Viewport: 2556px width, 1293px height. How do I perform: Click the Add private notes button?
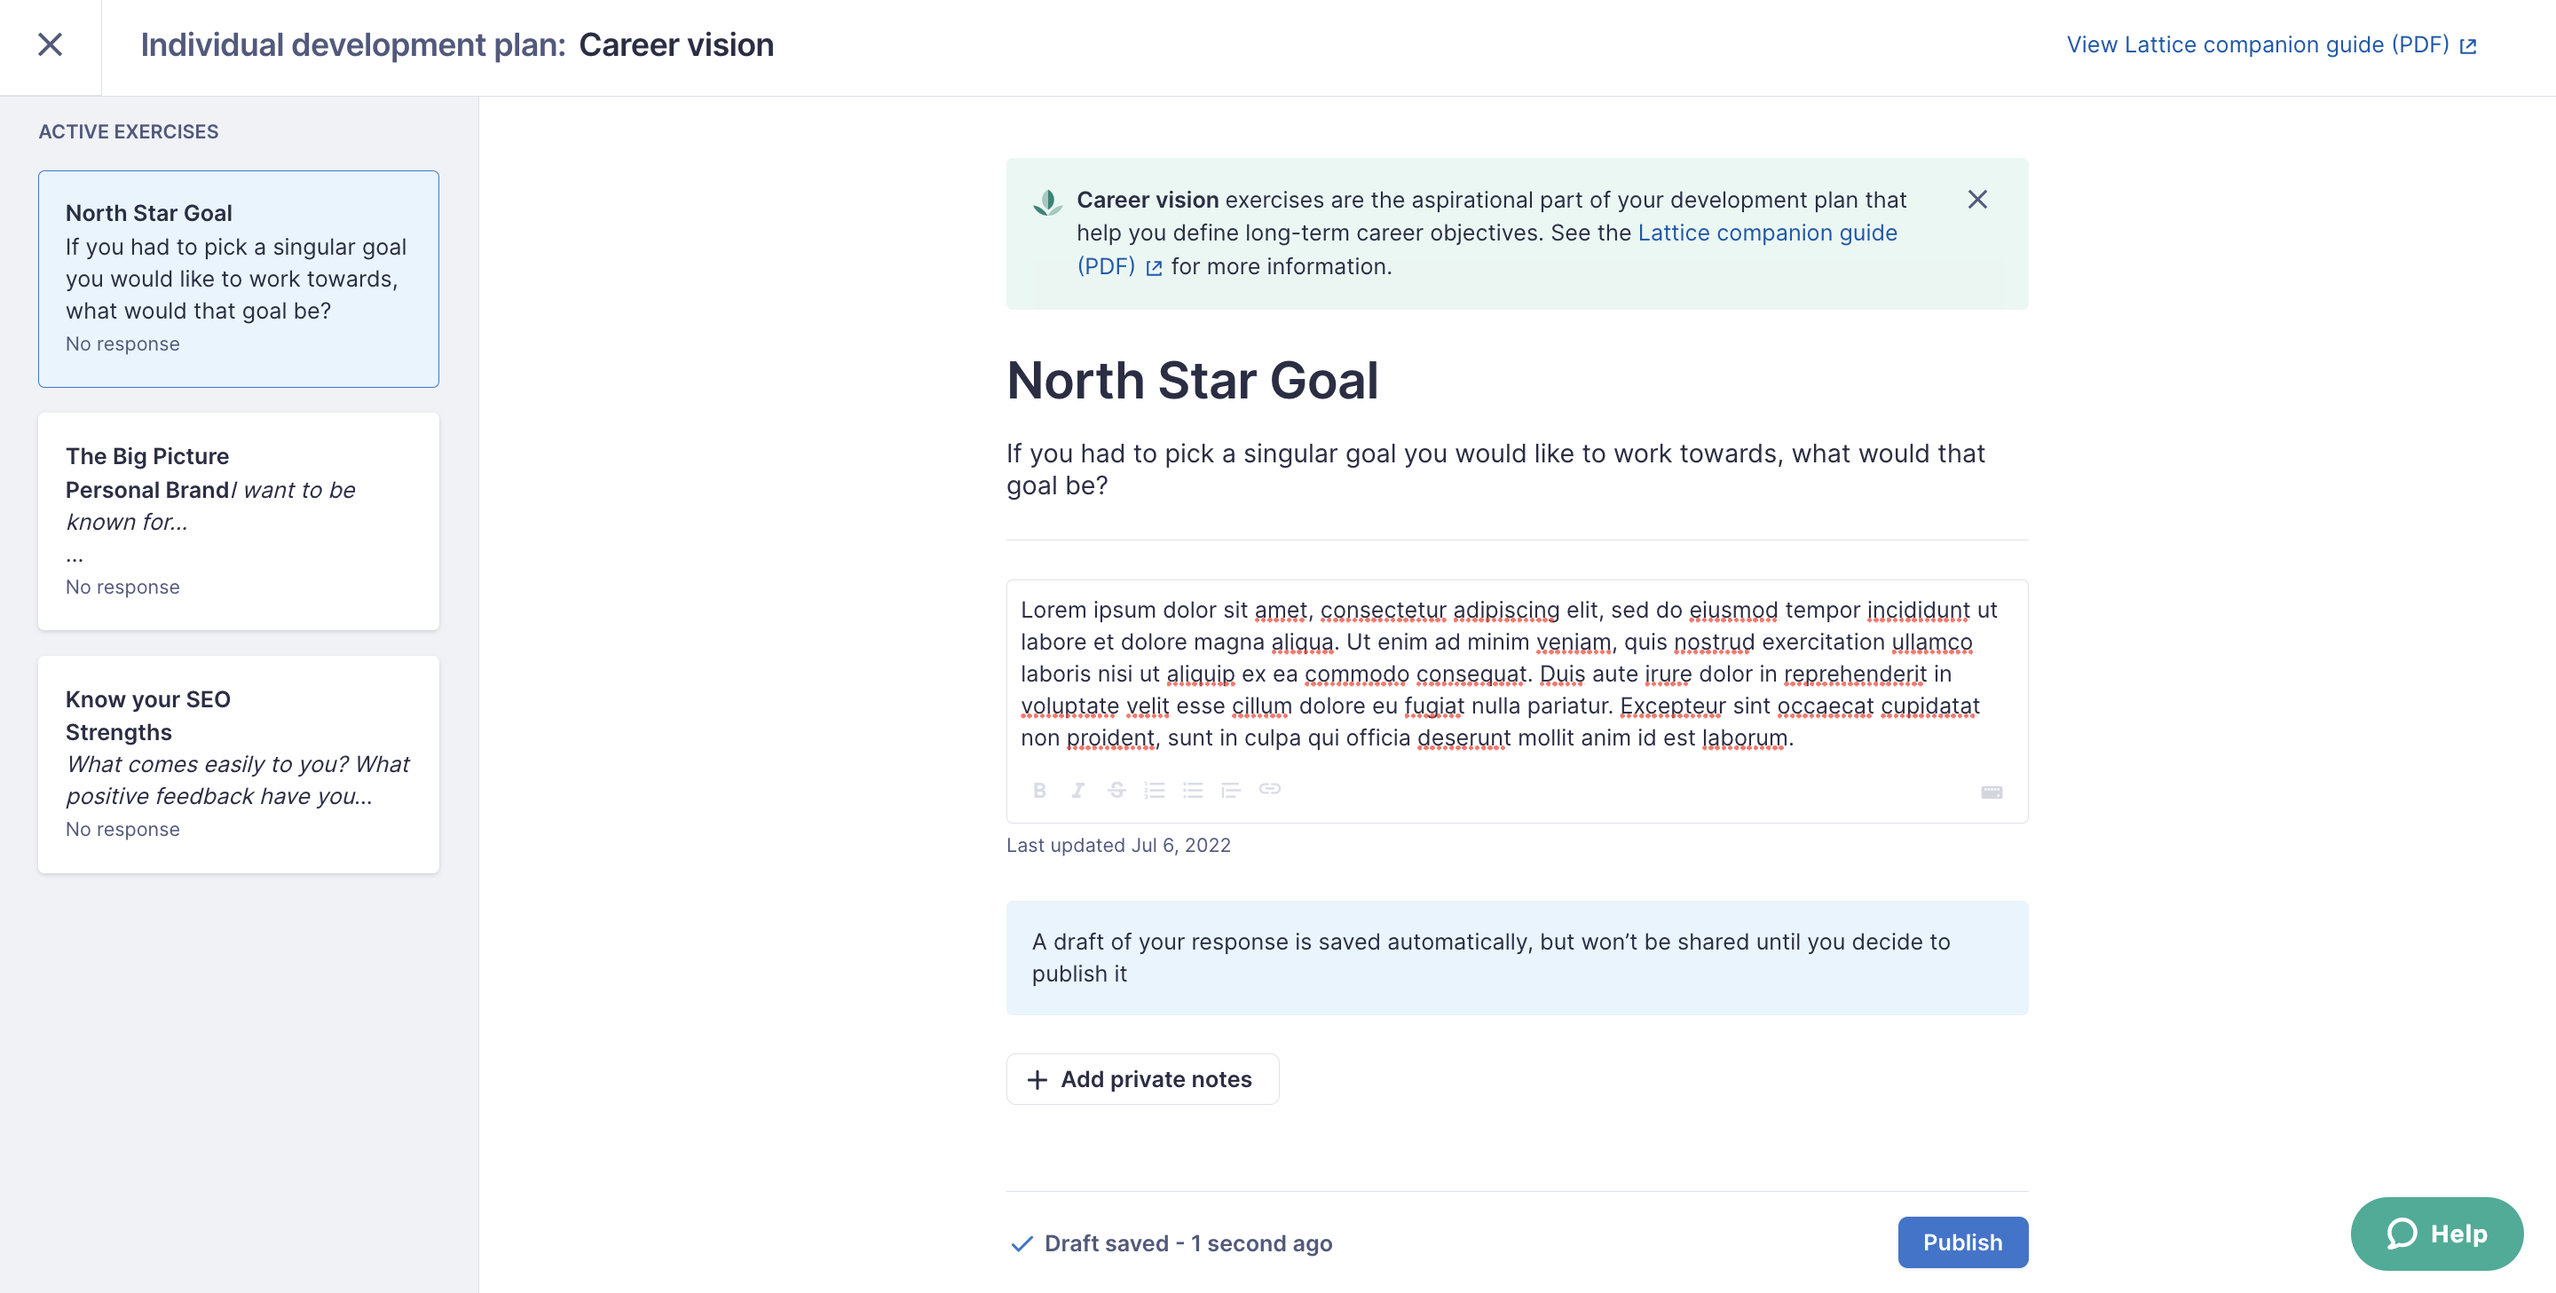pyautogui.click(x=1142, y=1078)
